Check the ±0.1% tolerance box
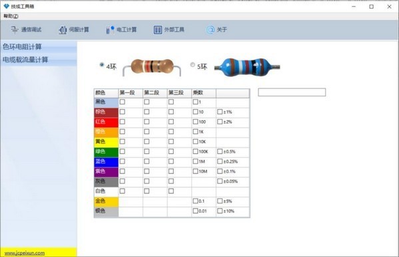399x257 pixels. click(220, 171)
